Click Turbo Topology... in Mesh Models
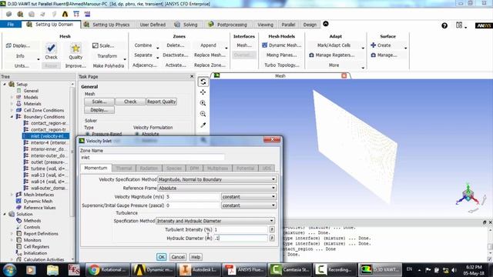The height and width of the screenshot is (277, 493). pos(282,65)
